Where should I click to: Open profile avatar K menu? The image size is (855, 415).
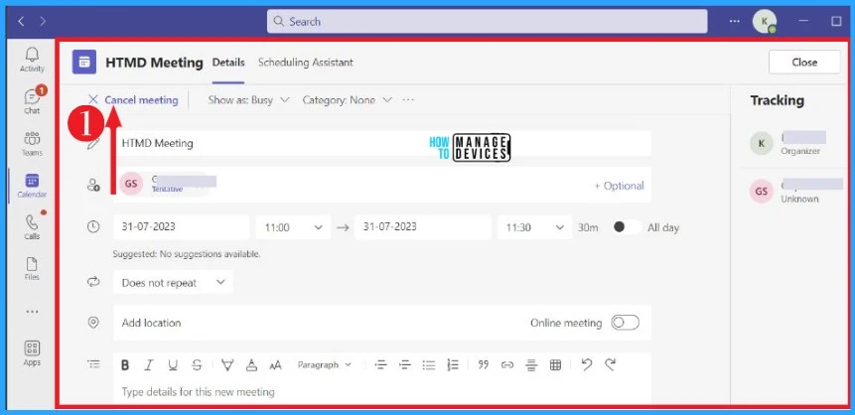[765, 22]
